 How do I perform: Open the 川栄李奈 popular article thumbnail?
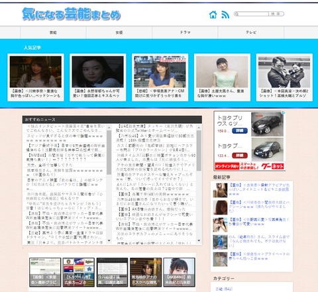(36, 72)
